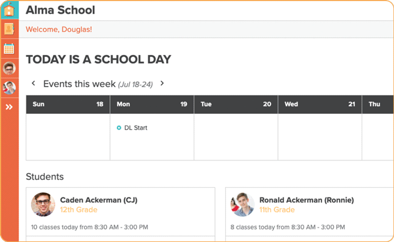Open Caden Ackerman (CJ) profile name
Viewport: 394px width, 242px height.
pyautogui.click(x=98, y=200)
